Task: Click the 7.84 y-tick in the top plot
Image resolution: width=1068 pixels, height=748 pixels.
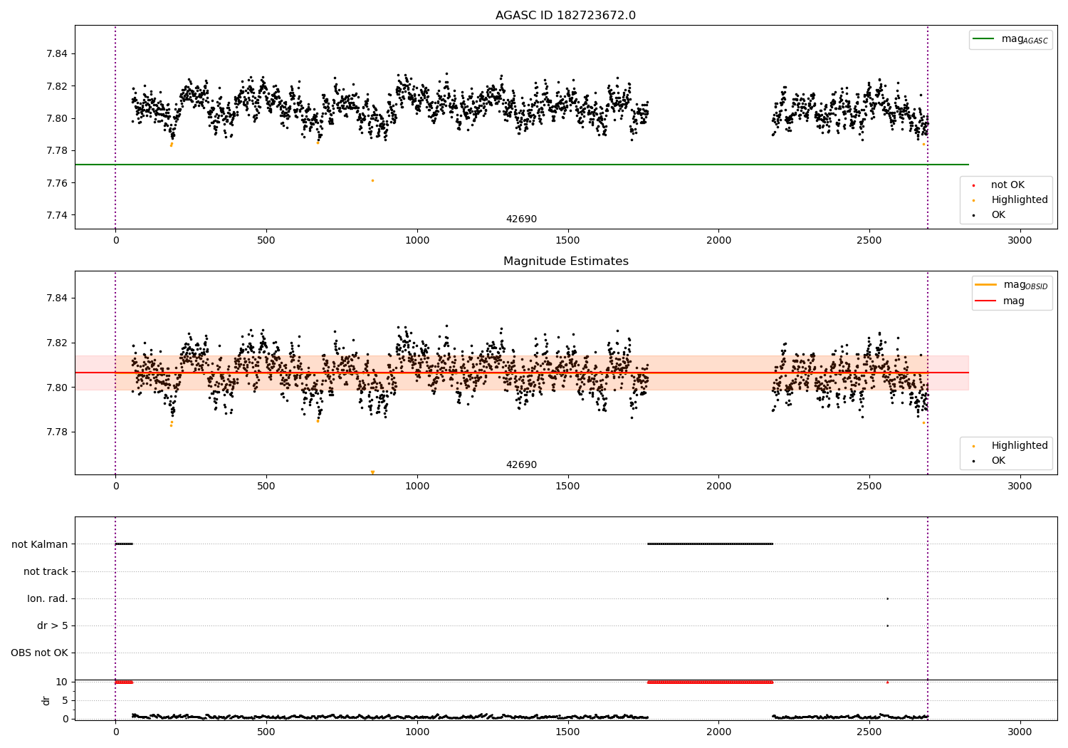Action: pyautogui.click(x=57, y=53)
